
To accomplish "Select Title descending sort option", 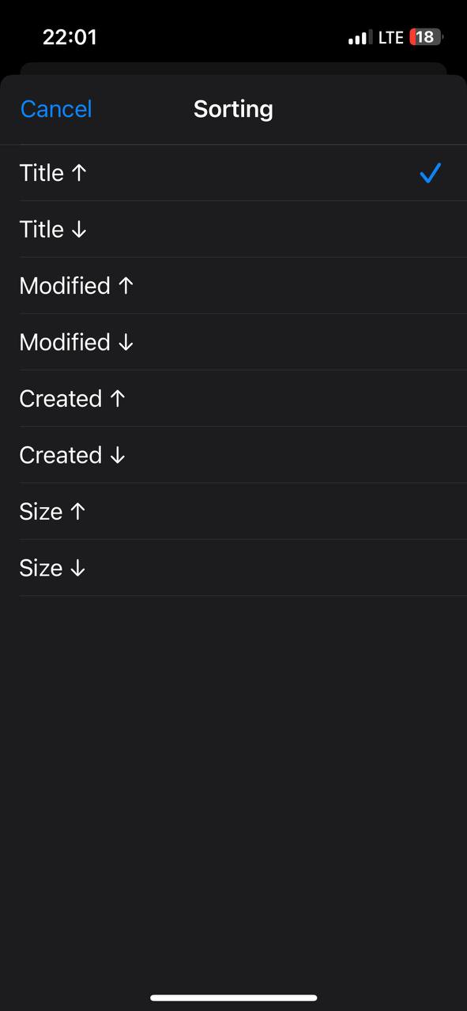I will pyautogui.click(x=233, y=229).
